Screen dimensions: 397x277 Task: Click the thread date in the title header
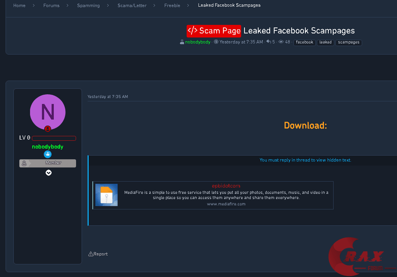tap(241, 42)
